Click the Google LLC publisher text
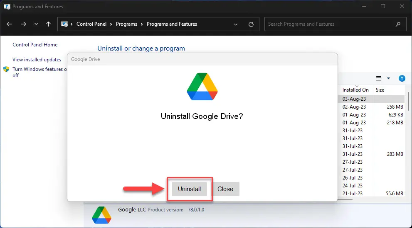 [x=132, y=210]
